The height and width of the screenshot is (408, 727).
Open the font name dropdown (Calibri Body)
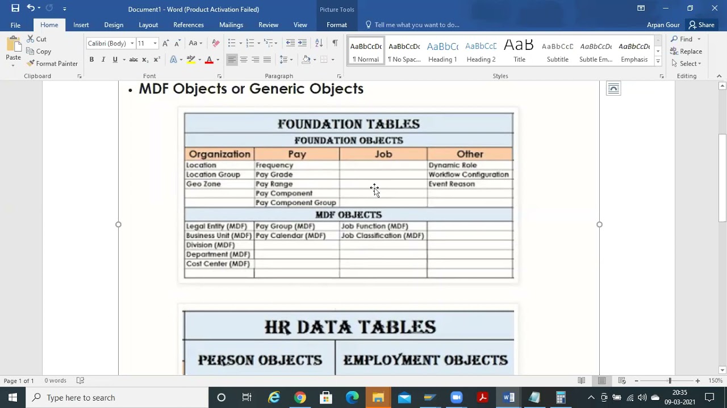[x=132, y=44]
